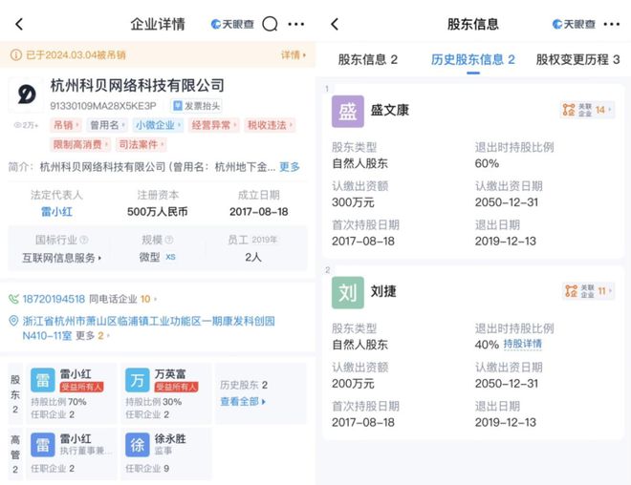Expand the 税收违法 tag
The width and height of the screenshot is (631, 485).
pos(270,125)
